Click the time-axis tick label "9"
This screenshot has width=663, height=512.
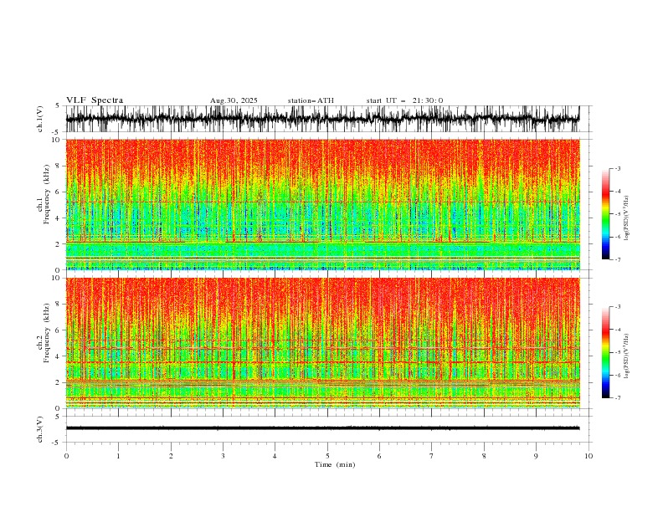point(536,456)
